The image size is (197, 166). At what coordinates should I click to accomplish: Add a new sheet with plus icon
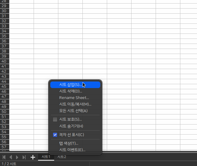pyautogui.click(x=33, y=157)
